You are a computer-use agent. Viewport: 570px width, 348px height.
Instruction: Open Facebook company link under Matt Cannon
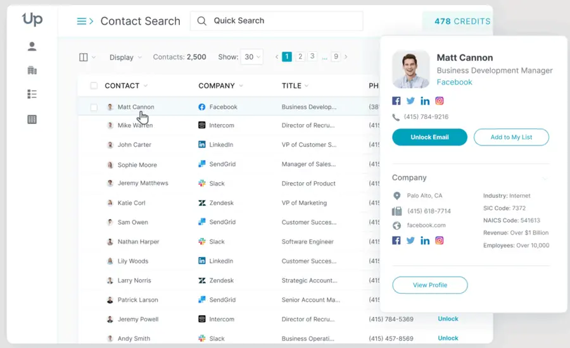tap(454, 82)
